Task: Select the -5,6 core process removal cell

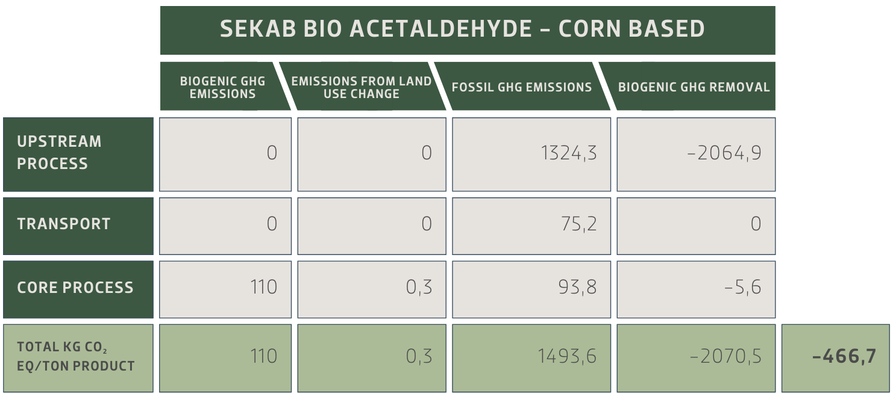Action: point(696,288)
